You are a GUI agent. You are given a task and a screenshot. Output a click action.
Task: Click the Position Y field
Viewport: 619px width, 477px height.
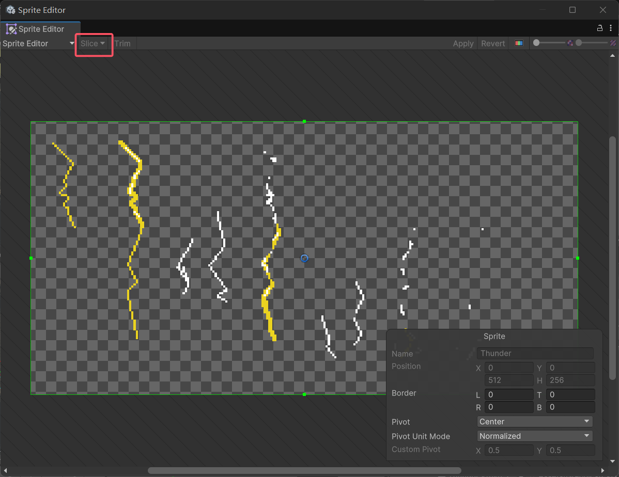(x=570, y=368)
